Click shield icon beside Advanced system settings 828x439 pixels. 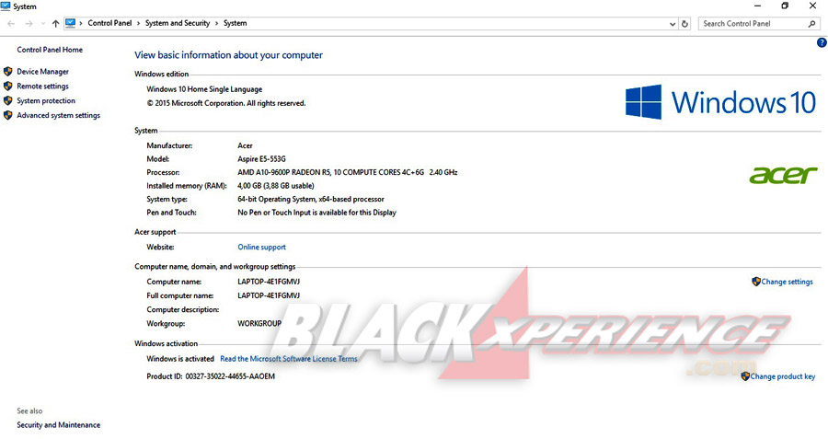tap(8, 115)
